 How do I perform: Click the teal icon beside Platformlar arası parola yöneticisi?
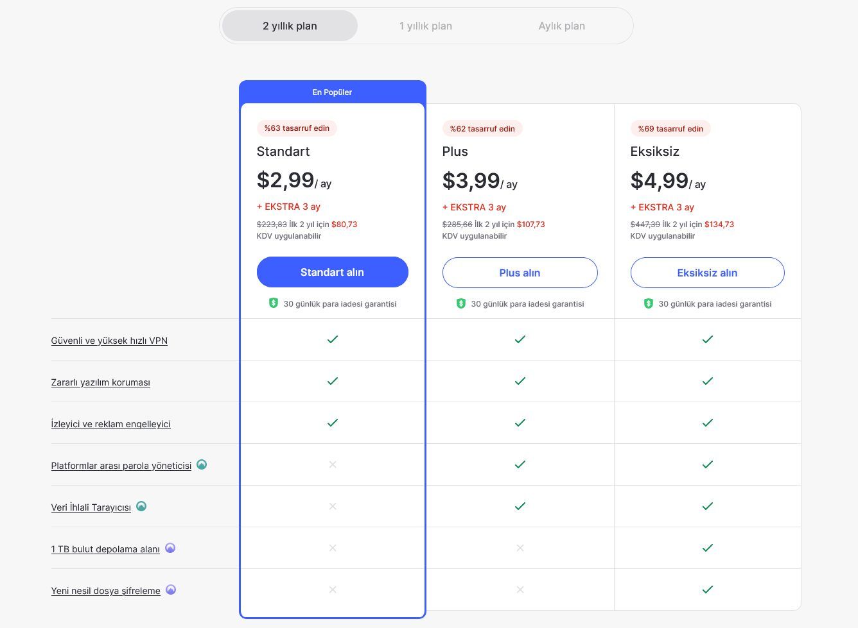coord(202,464)
